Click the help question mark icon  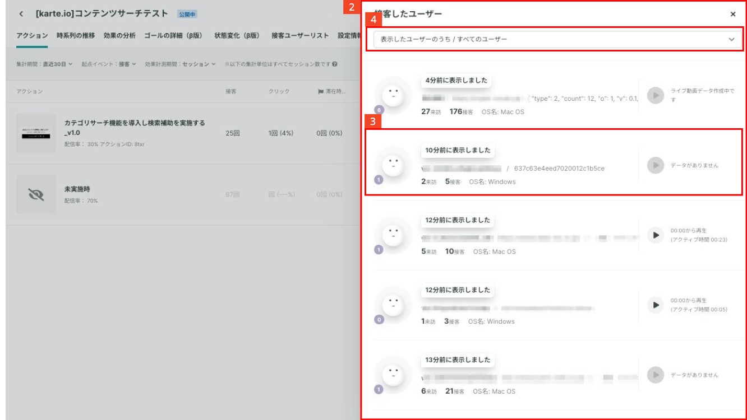tap(334, 64)
